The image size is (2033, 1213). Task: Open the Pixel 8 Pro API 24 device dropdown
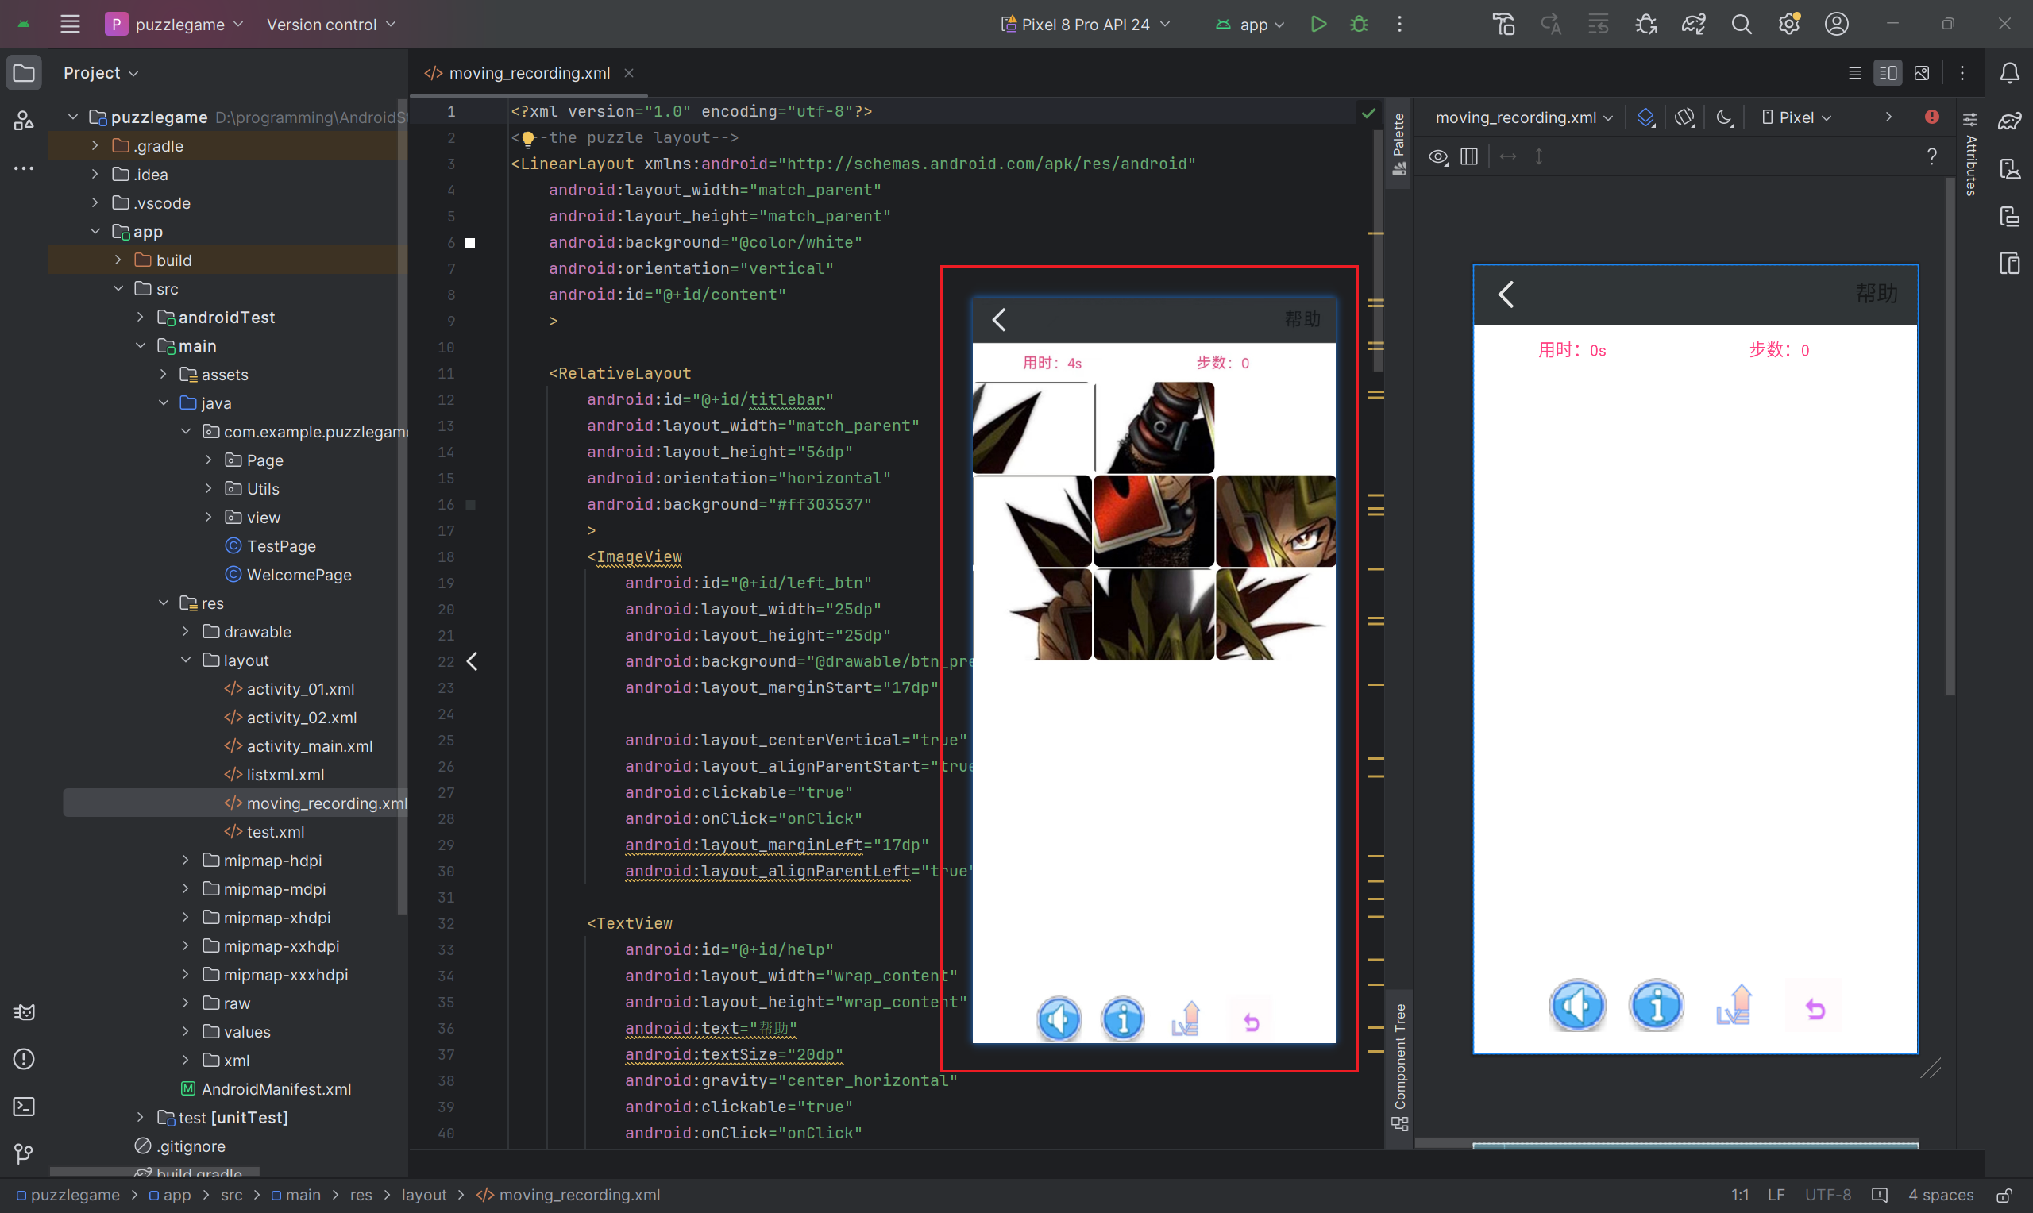(x=1086, y=25)
